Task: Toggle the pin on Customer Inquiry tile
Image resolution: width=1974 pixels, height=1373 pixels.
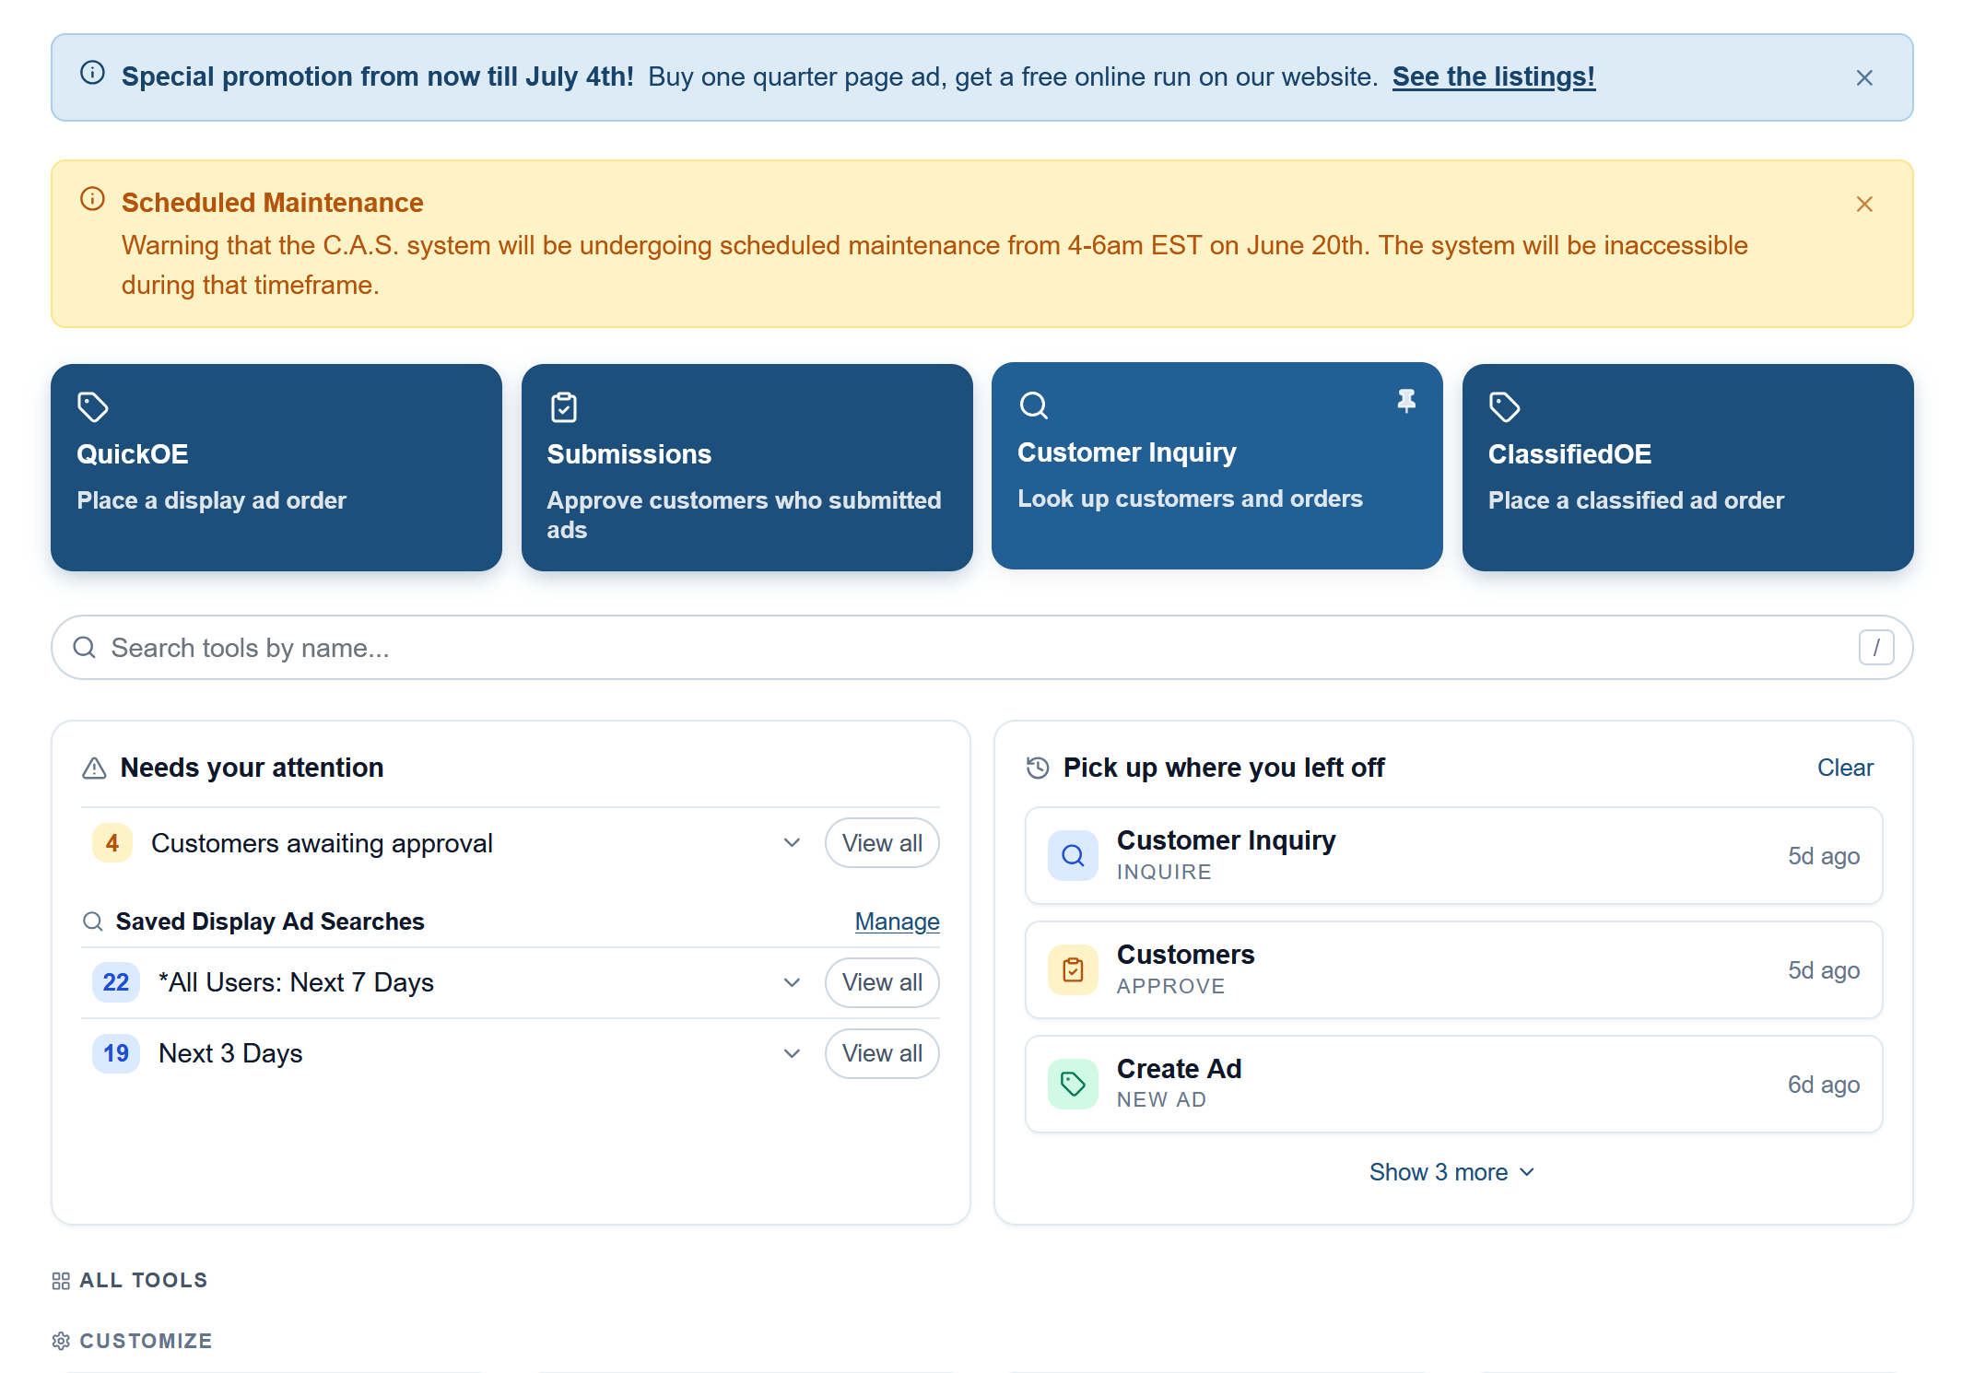Action: click(1406, 401)
